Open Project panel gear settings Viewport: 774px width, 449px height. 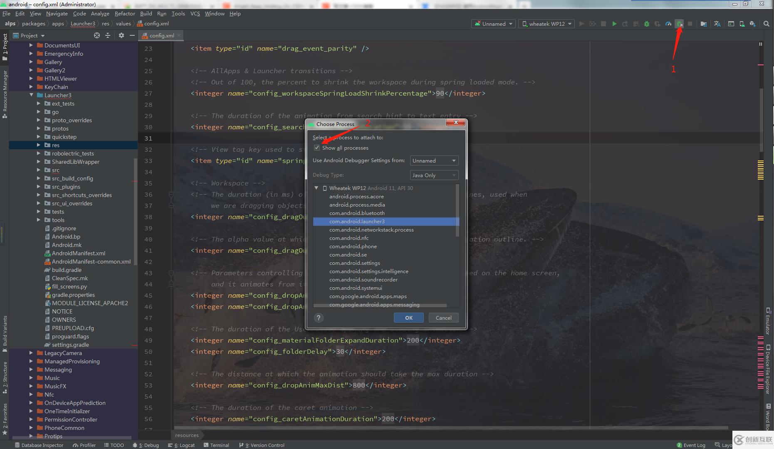tap(121, 36)
